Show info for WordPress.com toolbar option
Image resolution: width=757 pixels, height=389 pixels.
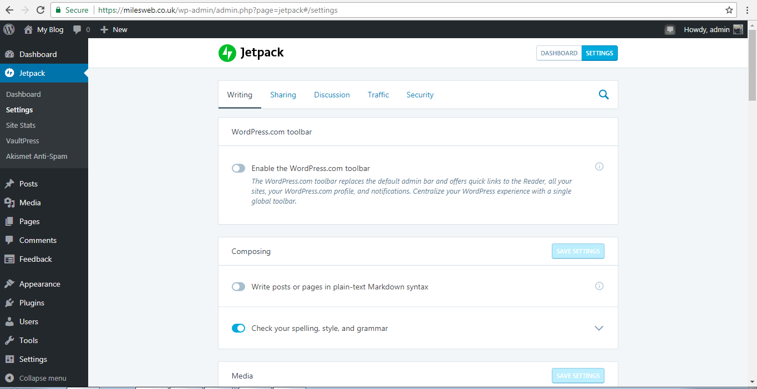[599, 167]
